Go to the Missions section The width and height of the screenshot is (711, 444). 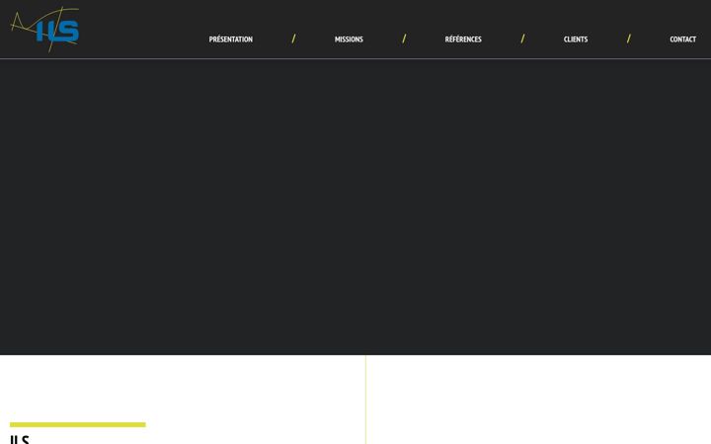point(349,39)
